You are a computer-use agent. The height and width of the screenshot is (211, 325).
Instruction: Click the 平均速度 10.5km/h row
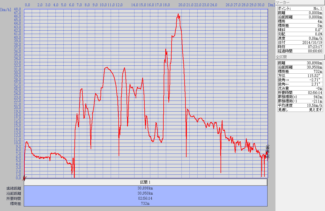300,105
